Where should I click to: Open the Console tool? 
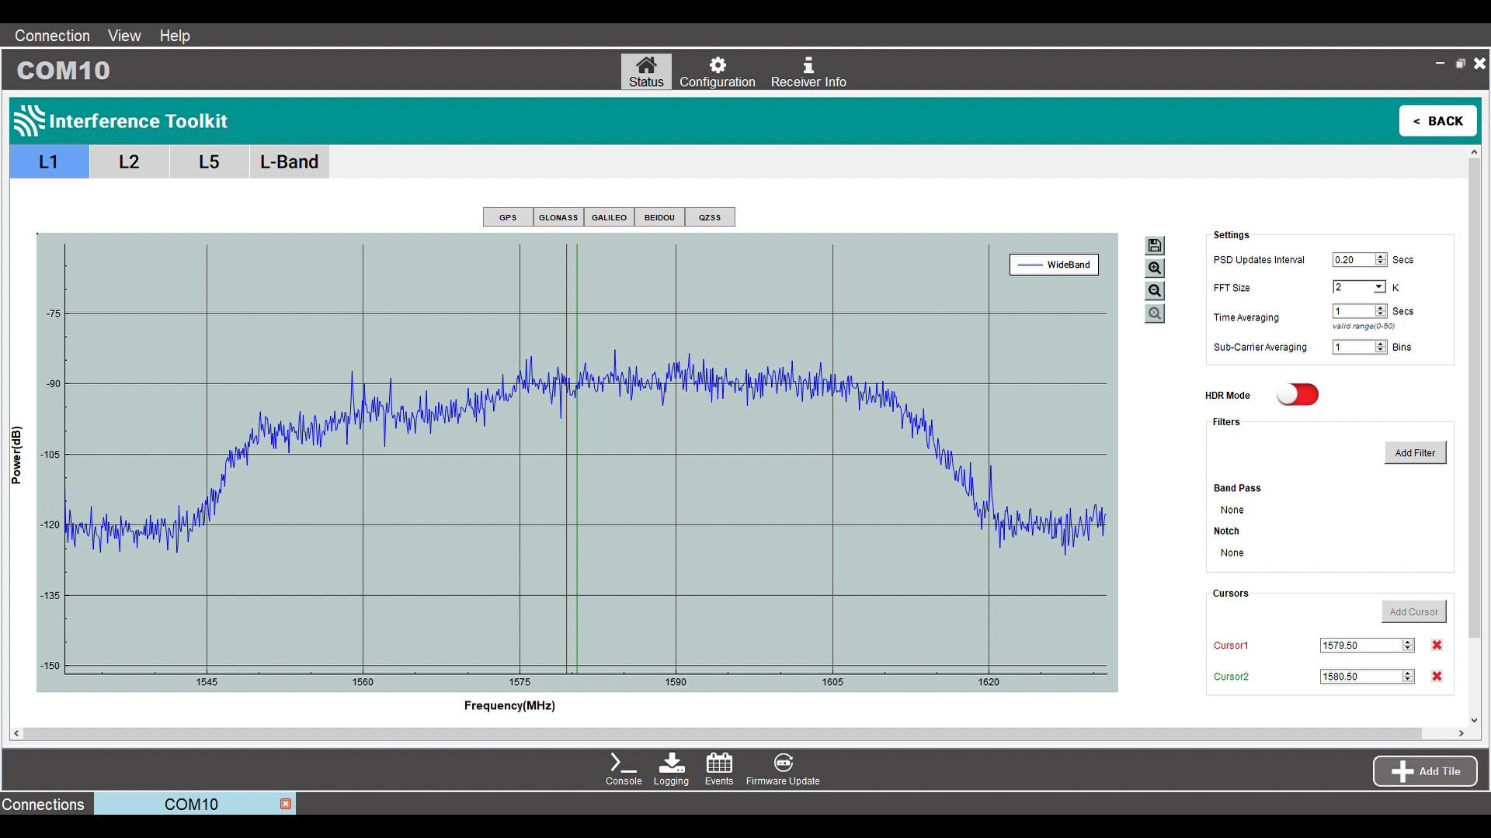623,769
